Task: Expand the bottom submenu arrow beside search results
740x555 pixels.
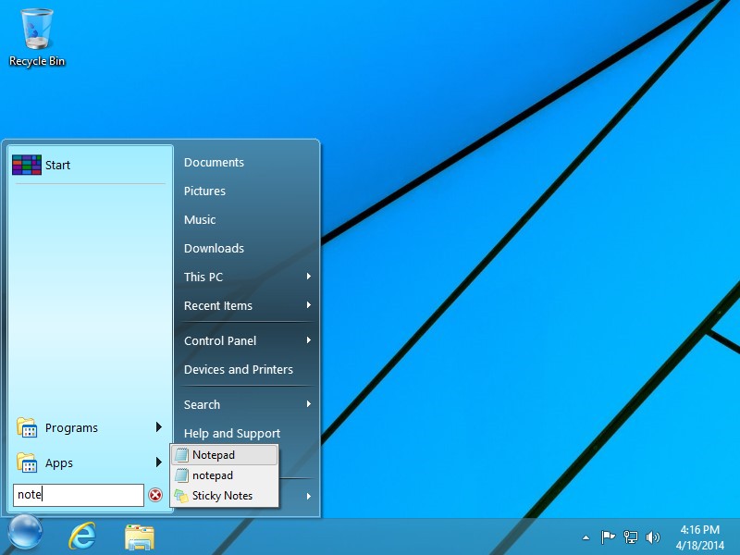Action: point(309,496)
